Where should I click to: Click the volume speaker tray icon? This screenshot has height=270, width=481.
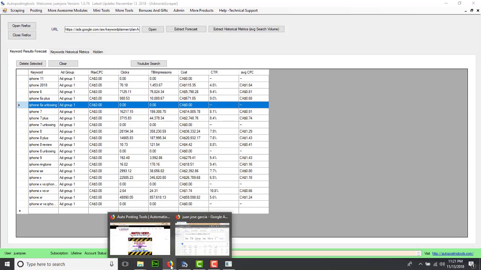point(442,264)
